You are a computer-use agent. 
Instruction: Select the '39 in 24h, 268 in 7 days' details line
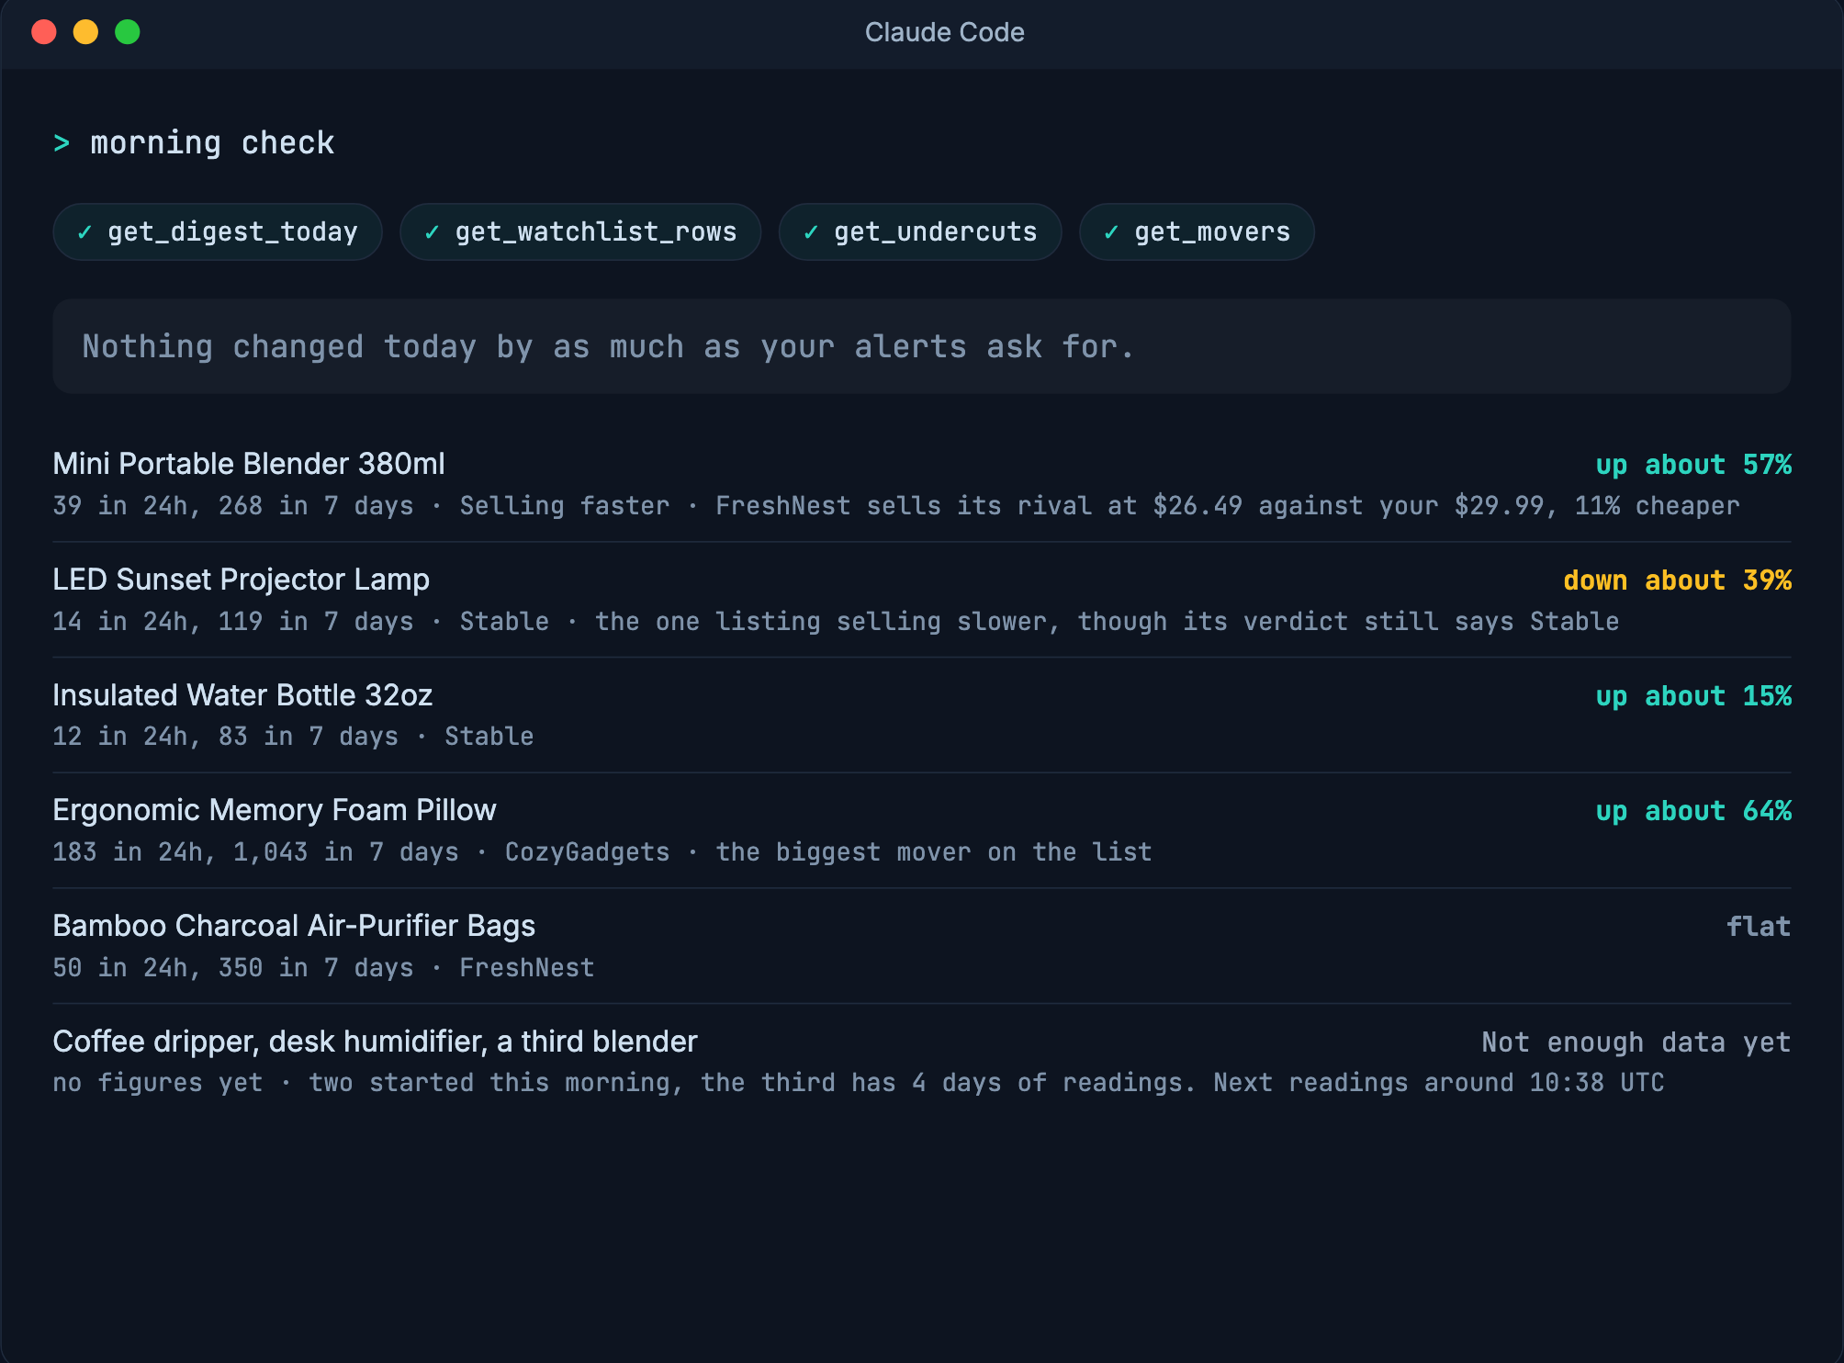(896, 506)
